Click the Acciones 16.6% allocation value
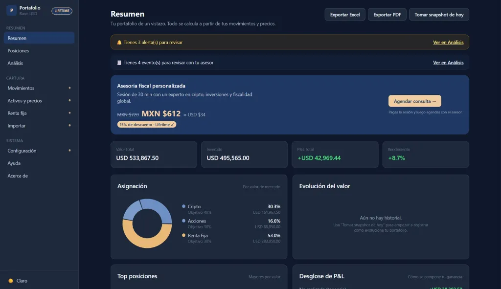Viewport: 501px width, 289px height. (x=274, y=221)
